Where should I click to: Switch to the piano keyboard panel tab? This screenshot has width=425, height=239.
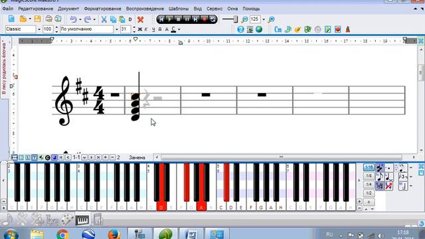(x=82, y=220)
